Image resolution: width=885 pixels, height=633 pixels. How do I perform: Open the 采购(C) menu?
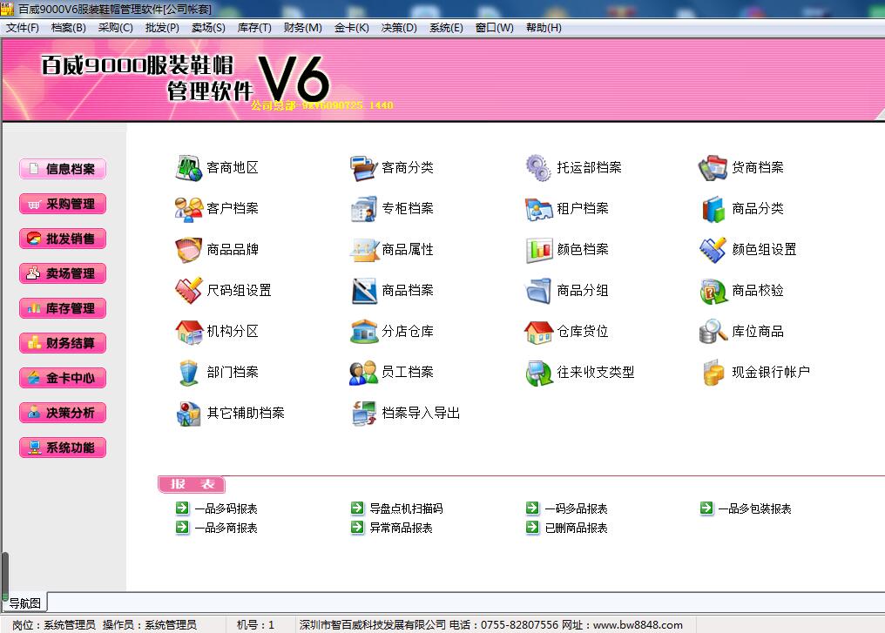(x=115, y=28)
